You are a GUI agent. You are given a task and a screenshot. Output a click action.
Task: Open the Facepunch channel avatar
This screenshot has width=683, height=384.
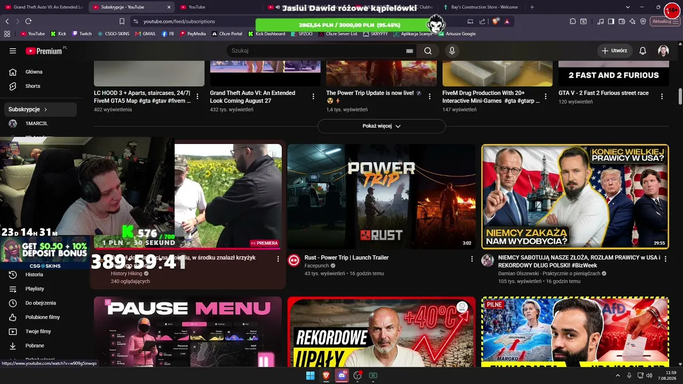tap(294, 260)
